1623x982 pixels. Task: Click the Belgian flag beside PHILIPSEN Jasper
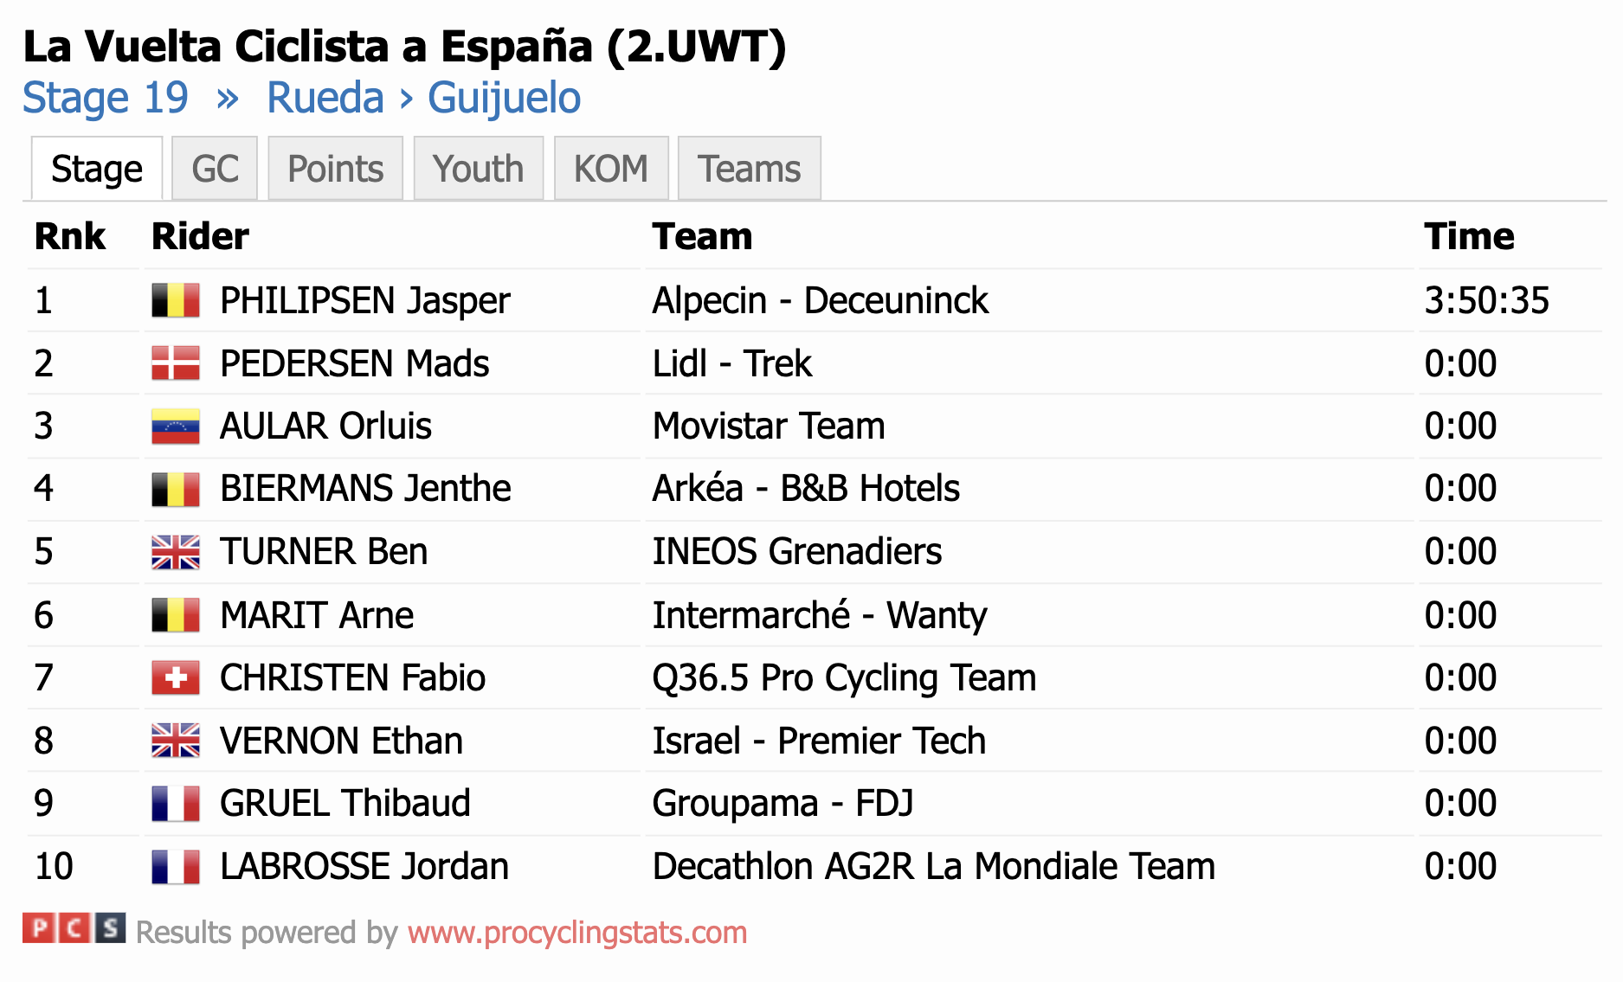point(176,300)
